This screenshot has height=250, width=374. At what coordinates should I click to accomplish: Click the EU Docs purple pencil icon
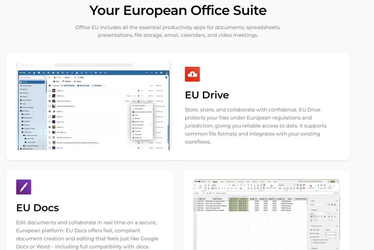pos(24,187)
